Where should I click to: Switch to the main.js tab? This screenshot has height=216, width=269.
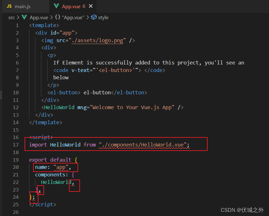tap(26, 6)
